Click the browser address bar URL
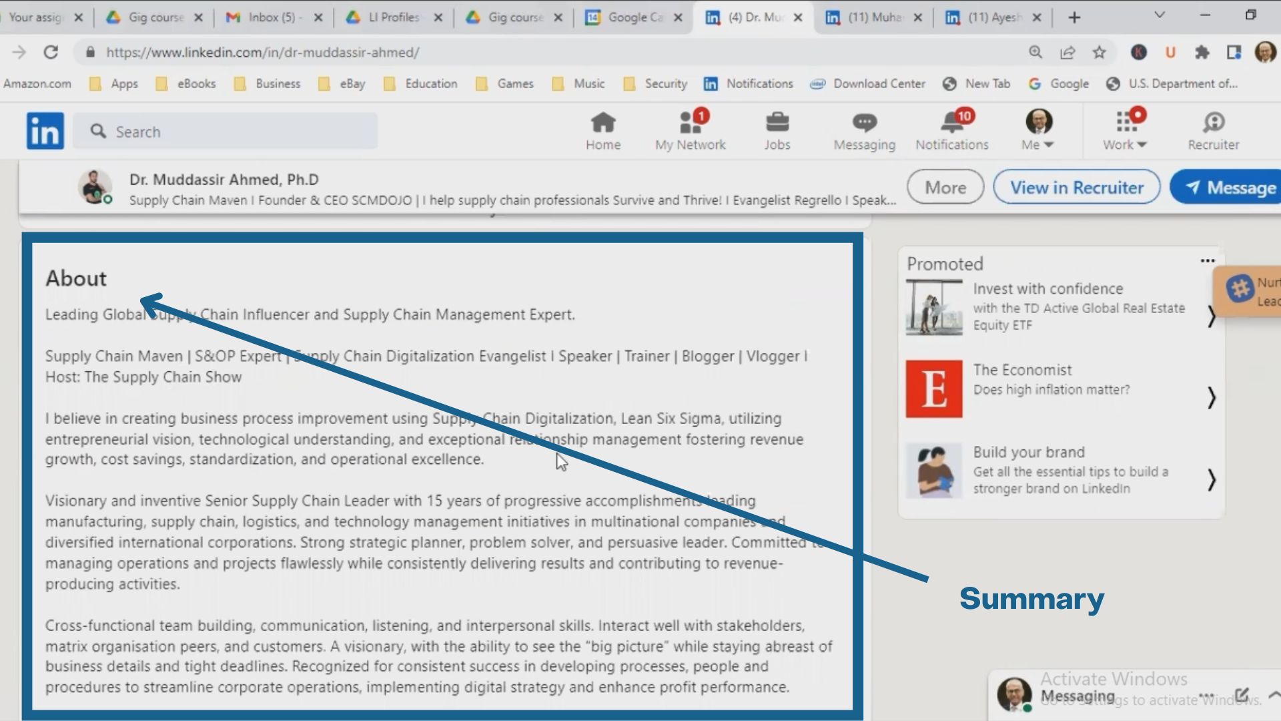1281x721 pixels. (263, 52)
